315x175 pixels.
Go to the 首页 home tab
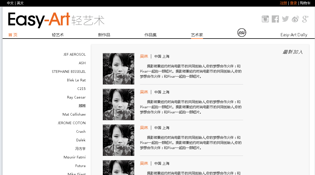tap(13, 35)
